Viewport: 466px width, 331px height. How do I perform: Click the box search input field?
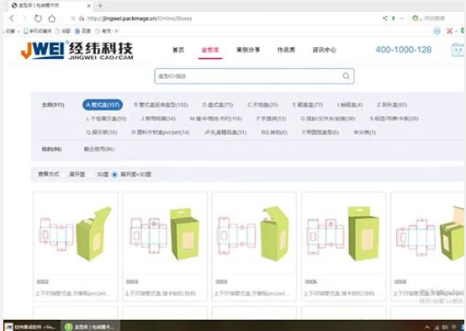click(254, 76)
